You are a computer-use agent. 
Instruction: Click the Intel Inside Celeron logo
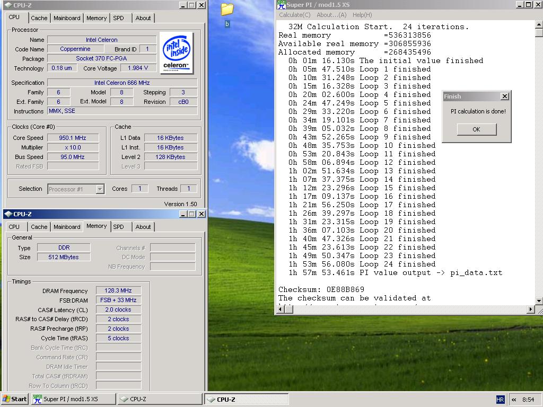(176, 53)
